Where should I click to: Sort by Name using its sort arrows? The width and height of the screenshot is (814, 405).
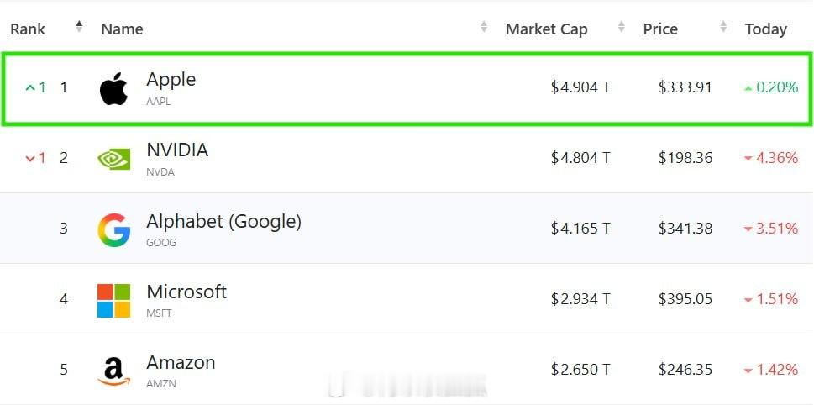tap(484, 27)
